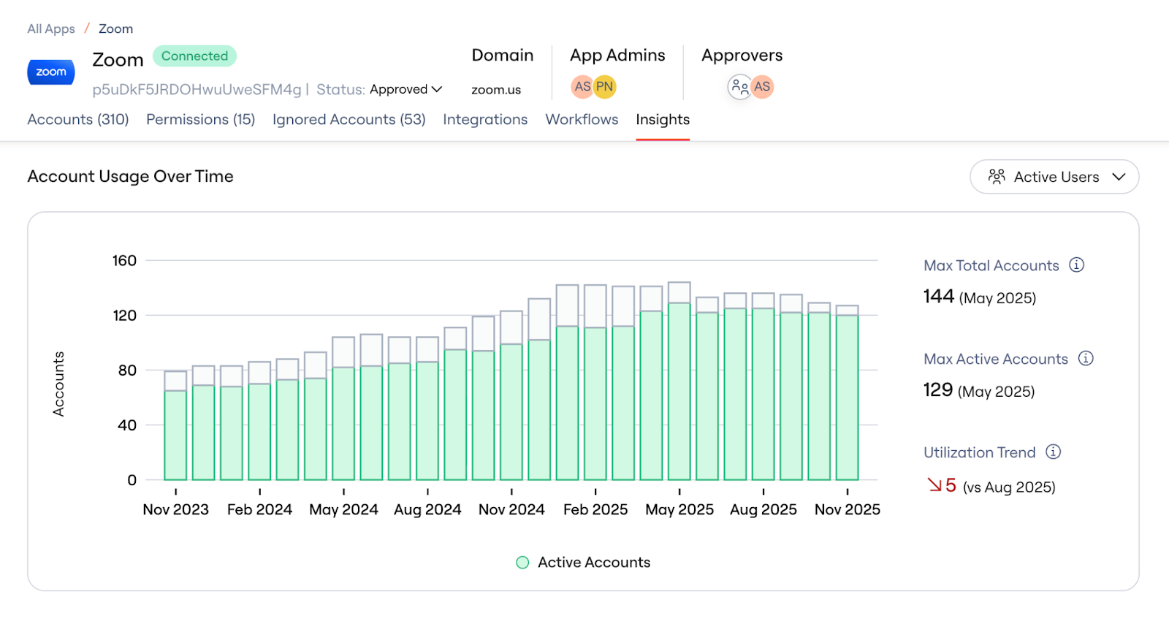1169x627 pixels.
Task: Navigate to All Apps breadcrumb
Action: 51,28
